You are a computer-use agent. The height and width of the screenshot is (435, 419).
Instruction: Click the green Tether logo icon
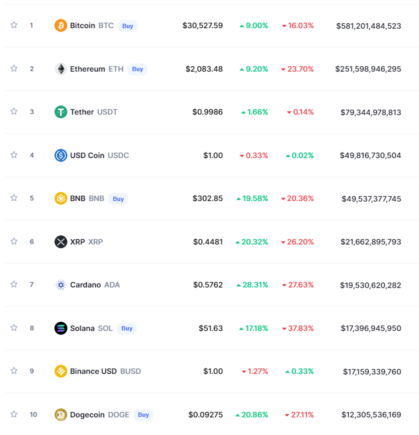point(61,112)
